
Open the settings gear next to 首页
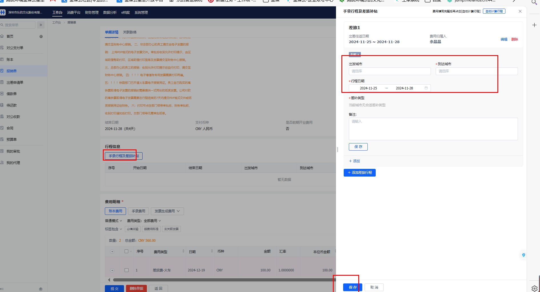click(x=41, y=37)
